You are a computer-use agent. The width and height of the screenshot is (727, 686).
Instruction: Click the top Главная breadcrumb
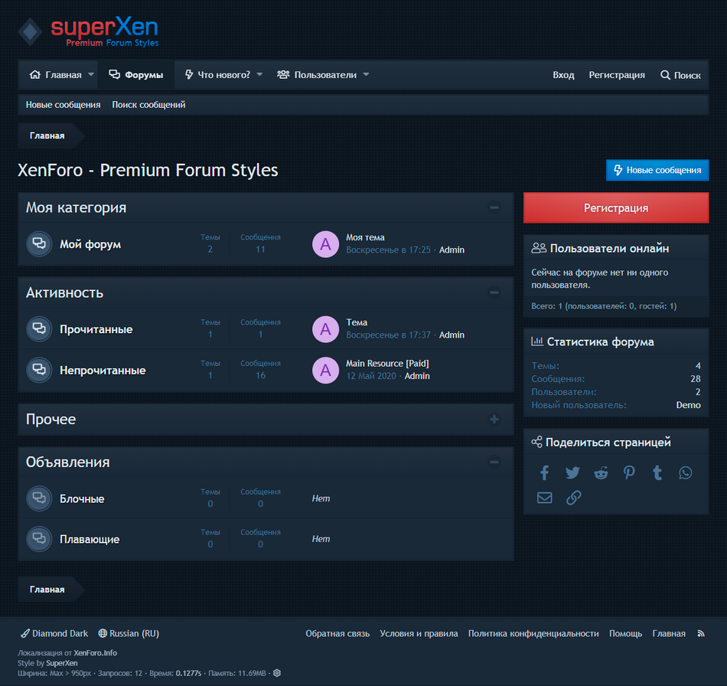pos(47,136)
